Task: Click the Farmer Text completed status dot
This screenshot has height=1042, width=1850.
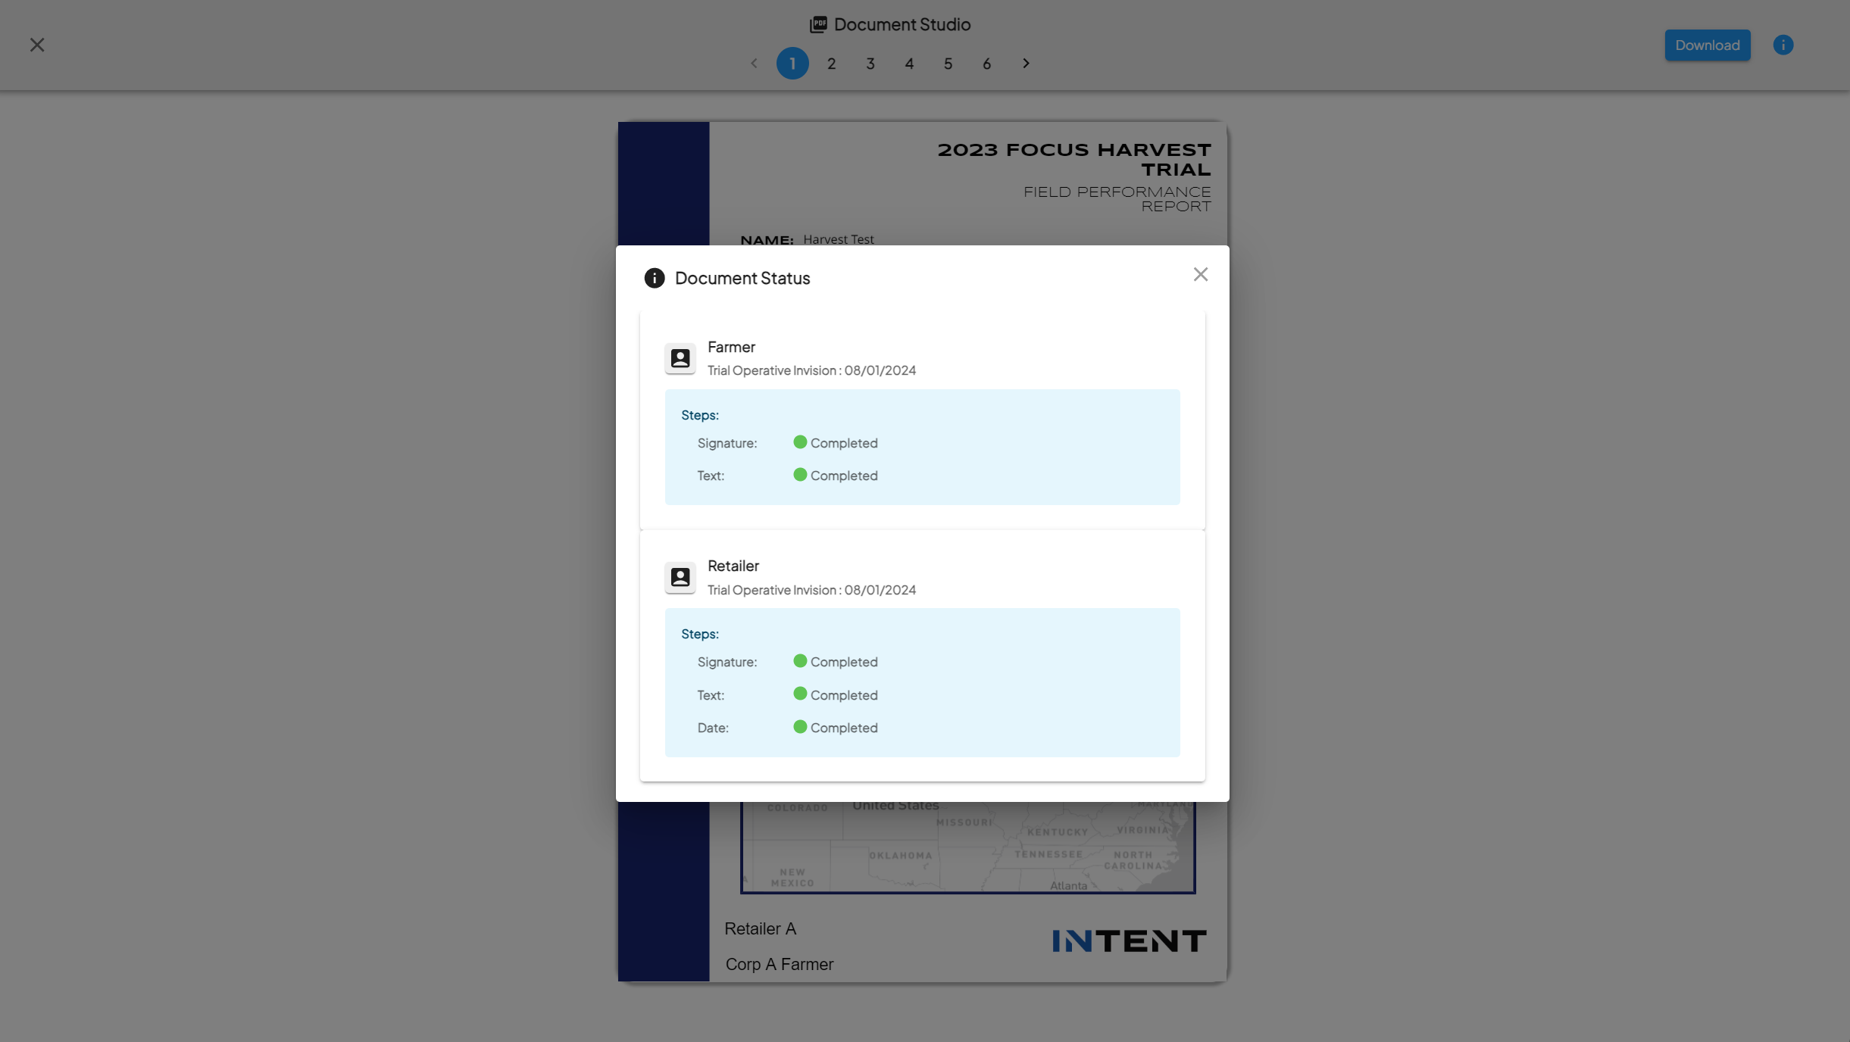Action: 800,475
